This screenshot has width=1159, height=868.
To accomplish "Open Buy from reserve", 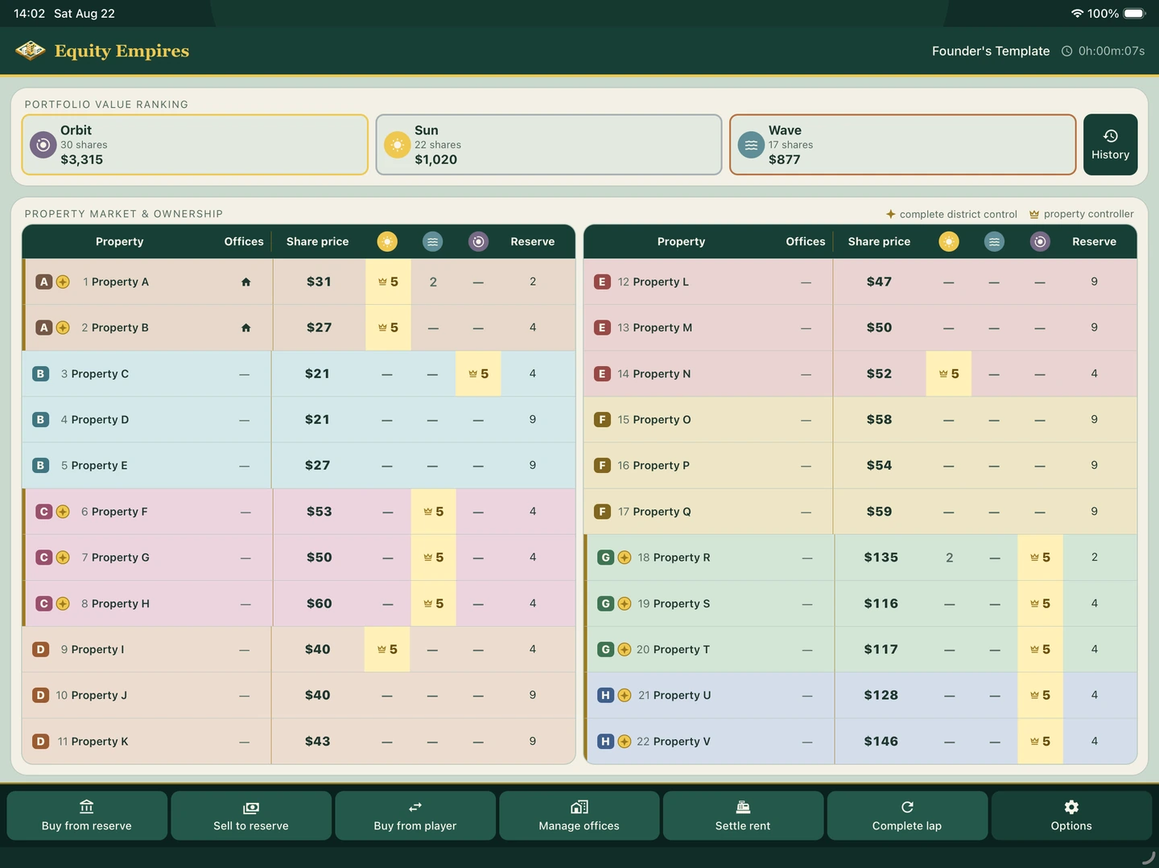I will click(87, 816).
